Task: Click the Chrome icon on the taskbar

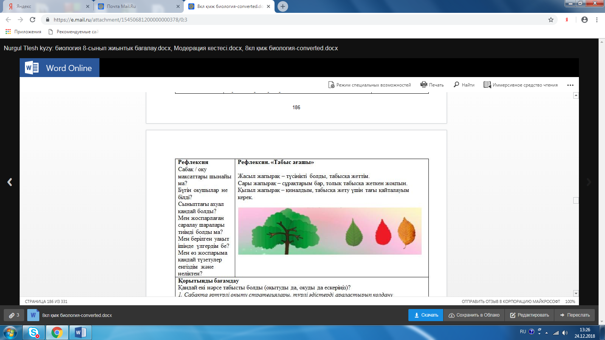Action: point(57,332)
